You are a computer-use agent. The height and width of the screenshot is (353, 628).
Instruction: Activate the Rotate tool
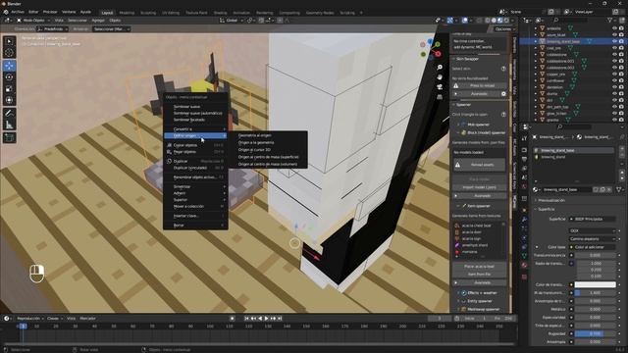[9, 77]
